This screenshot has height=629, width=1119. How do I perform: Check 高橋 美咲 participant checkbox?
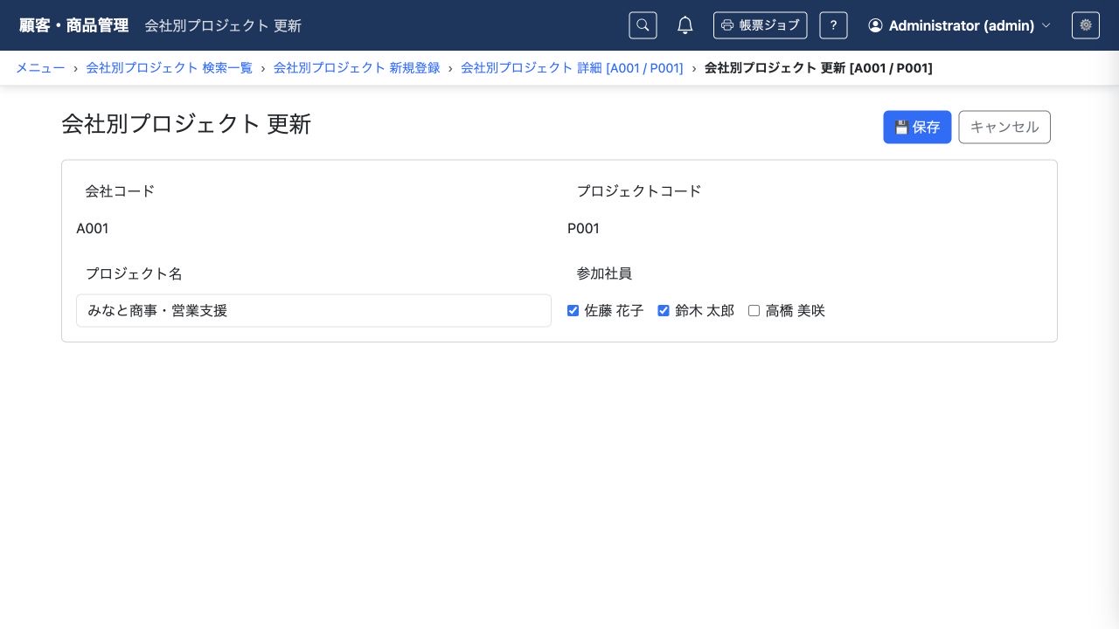tap(754, 310)
